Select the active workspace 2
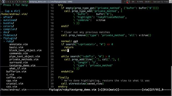This screenshot has height=96, width=172. tap(3, 2)
